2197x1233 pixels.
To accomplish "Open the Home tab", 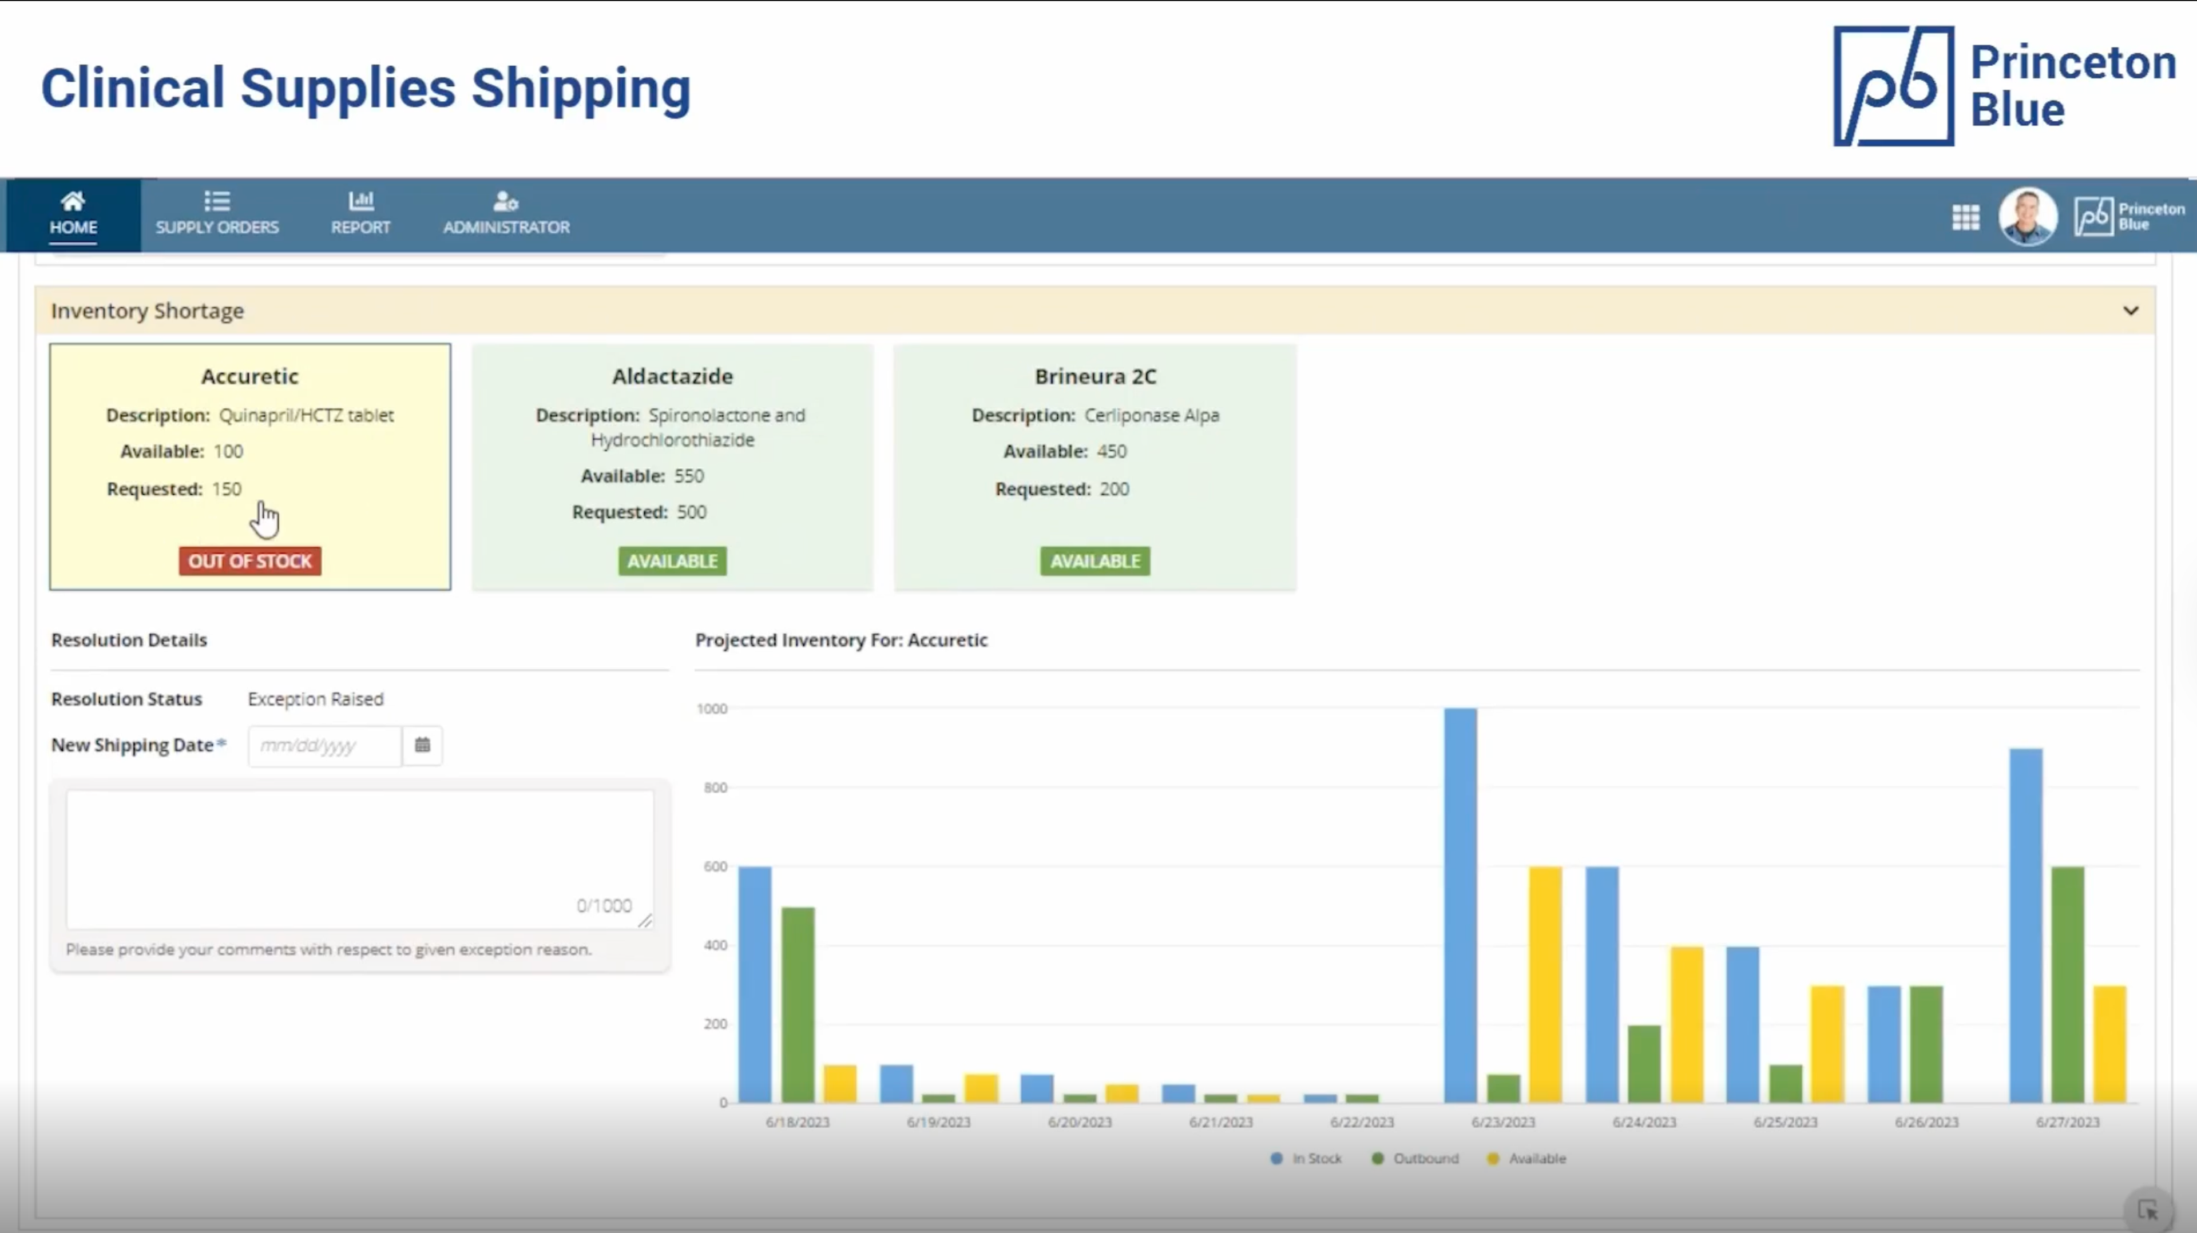I will point(73,215).
